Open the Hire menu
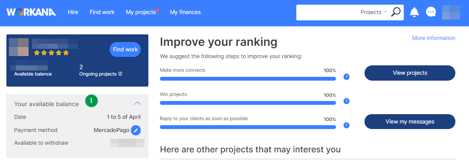469x160 pixels. (73, 12)
